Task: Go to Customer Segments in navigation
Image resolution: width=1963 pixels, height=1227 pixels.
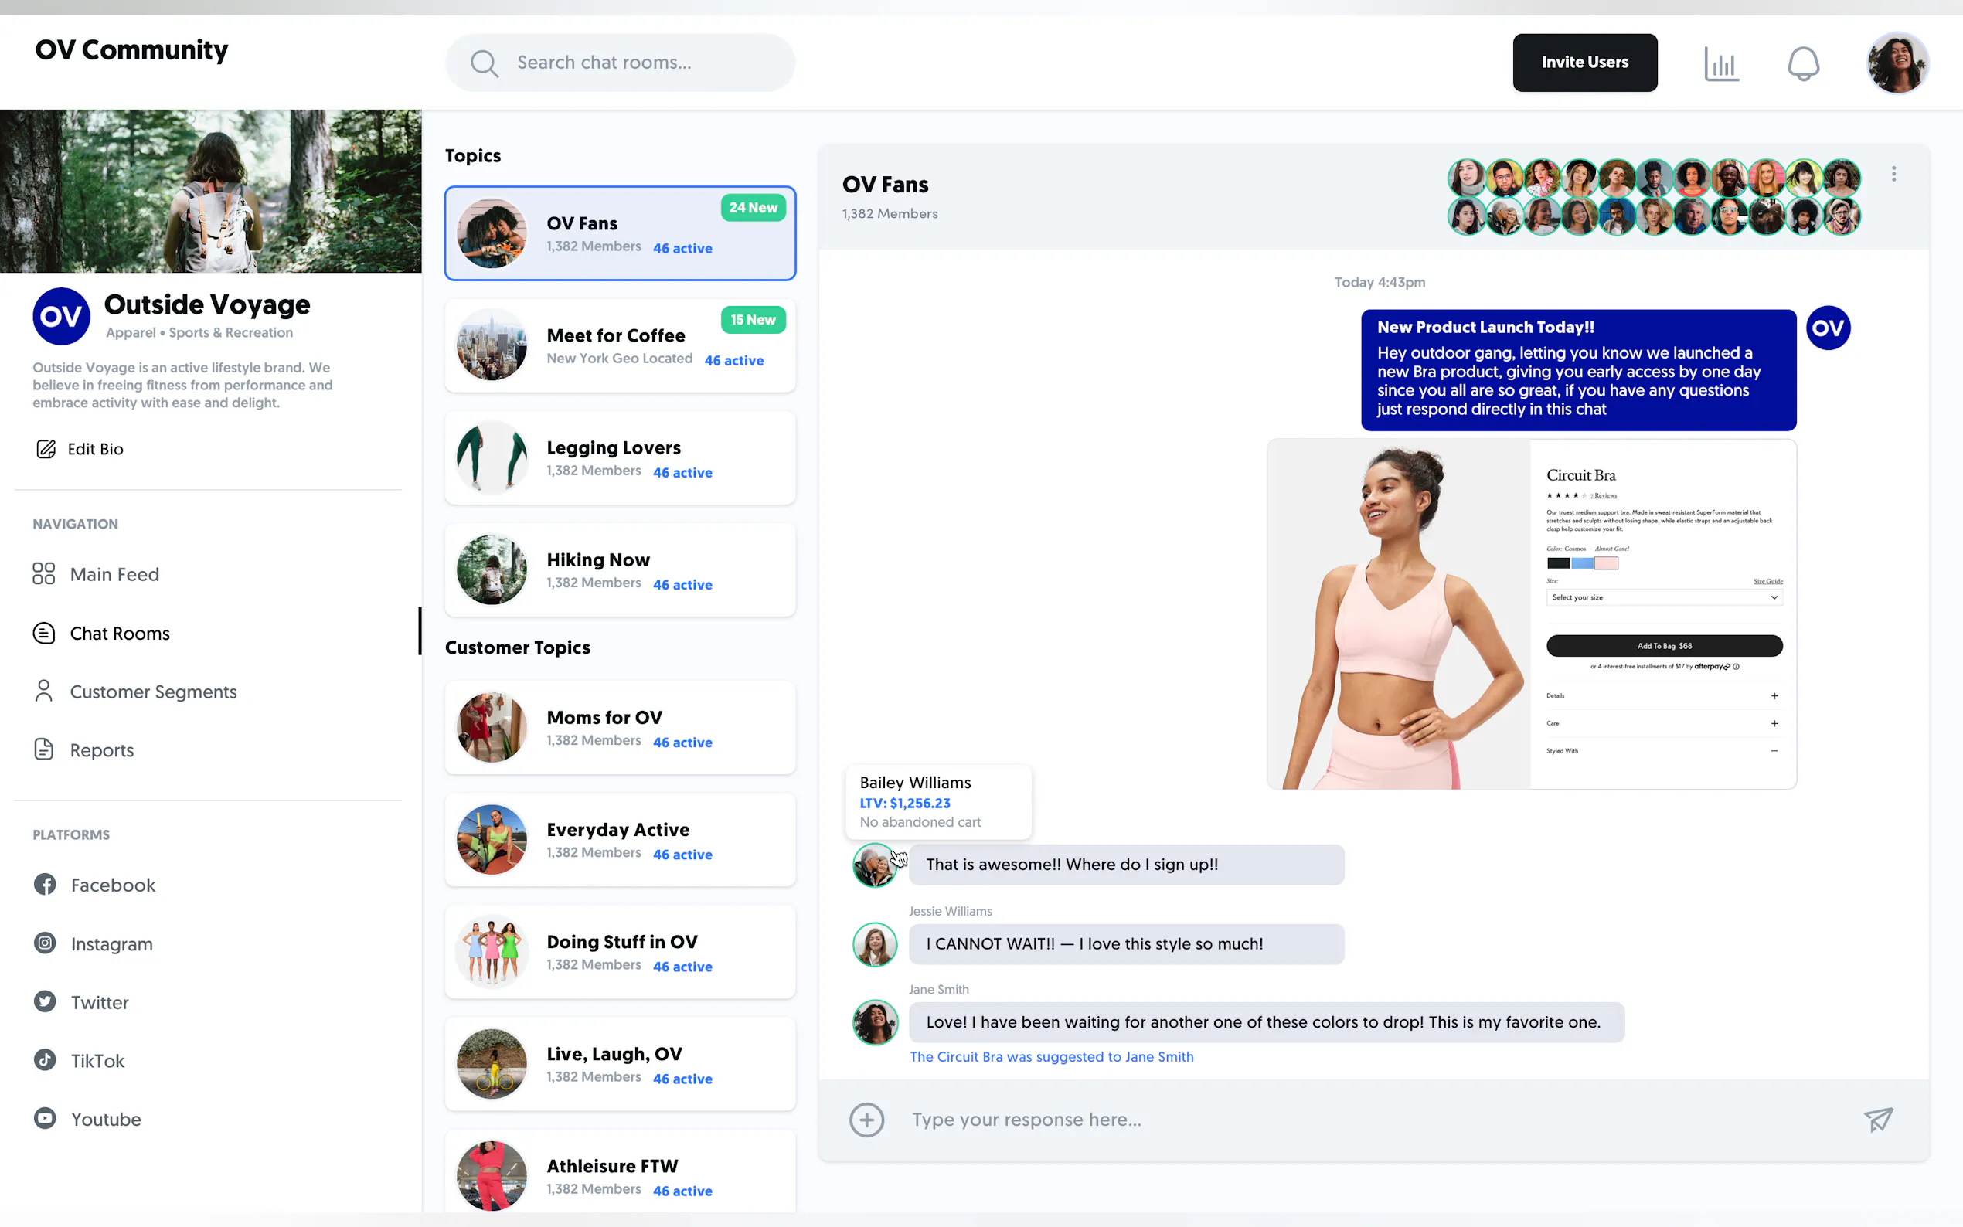Action: pyautogui.click(x=152, y=692)
